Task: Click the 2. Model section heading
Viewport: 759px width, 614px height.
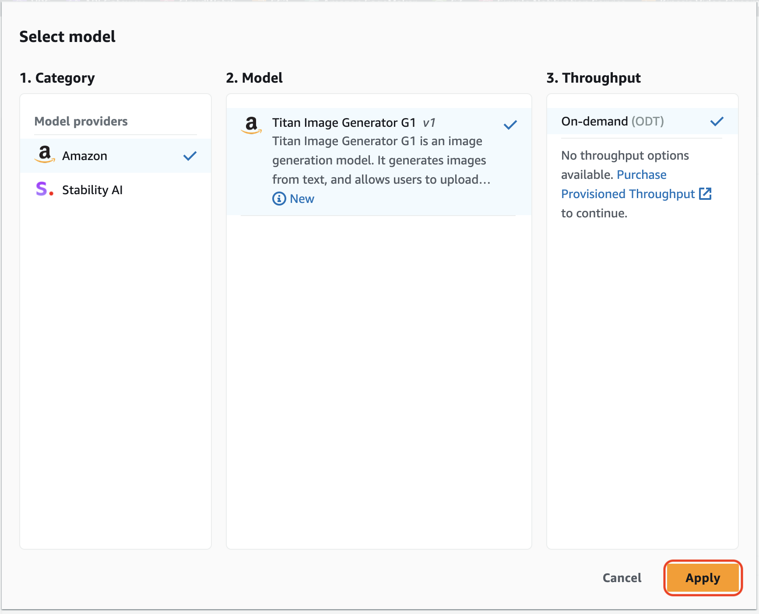Action: tap(254, 78)
